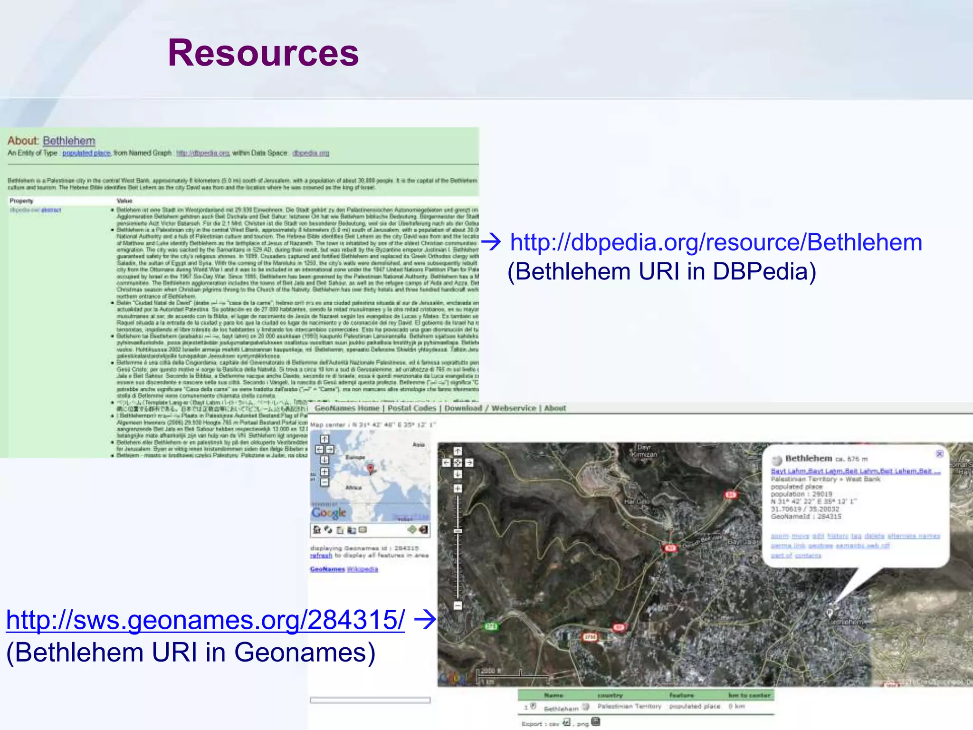Click the km to center column header
The image size is (973, 730).
click(749, 695)
